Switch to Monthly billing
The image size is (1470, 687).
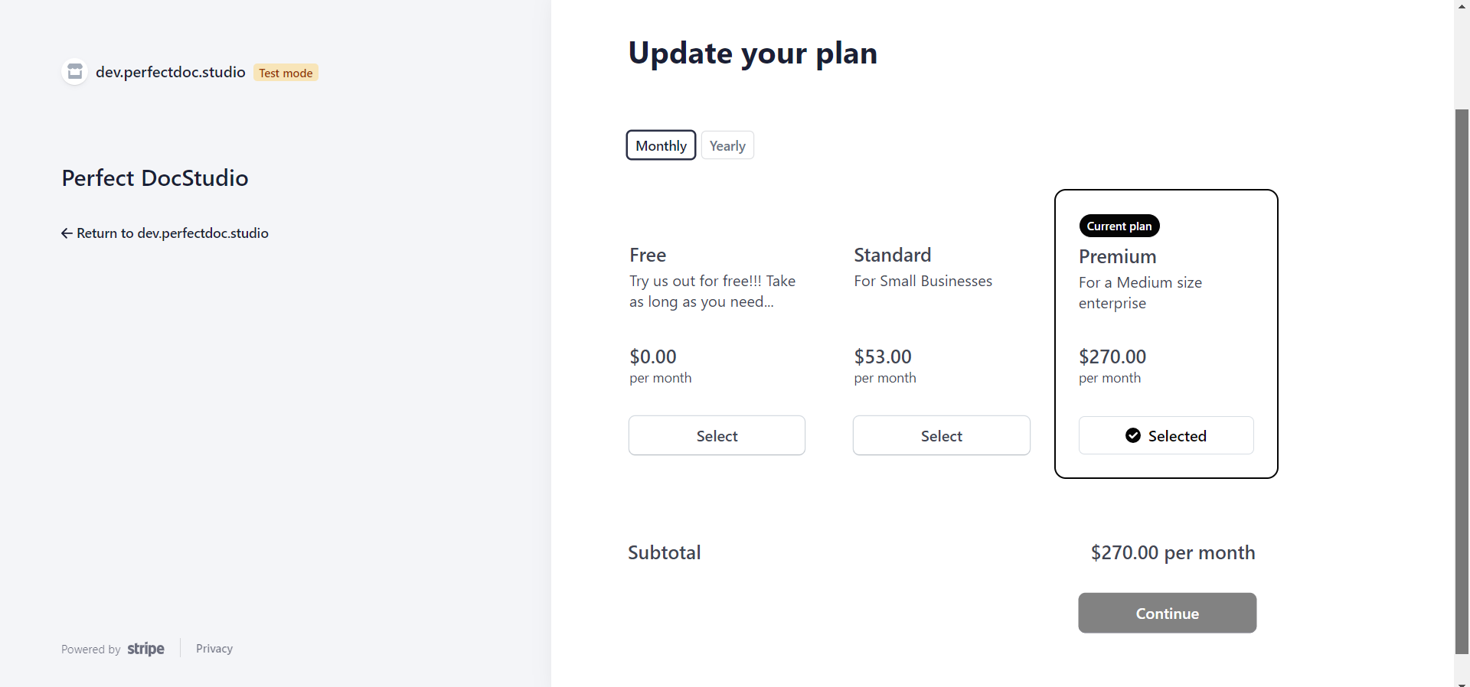tap(661, 145)
